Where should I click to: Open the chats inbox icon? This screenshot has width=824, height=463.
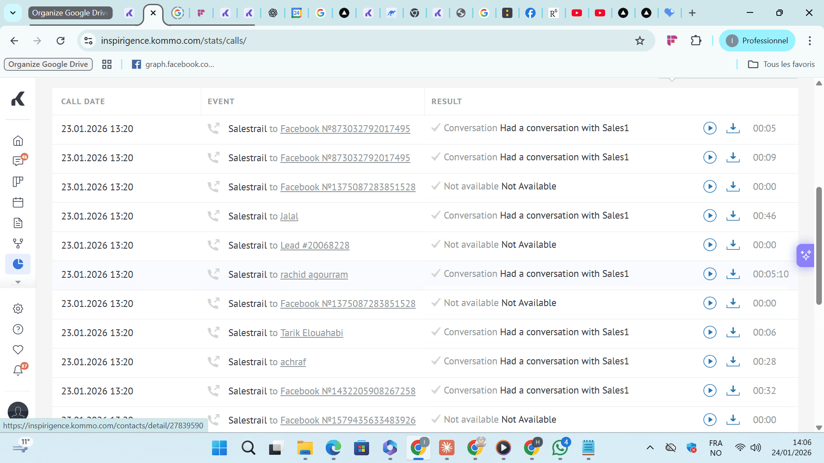click(18, 161)
